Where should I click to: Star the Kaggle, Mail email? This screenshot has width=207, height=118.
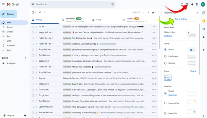36,32
